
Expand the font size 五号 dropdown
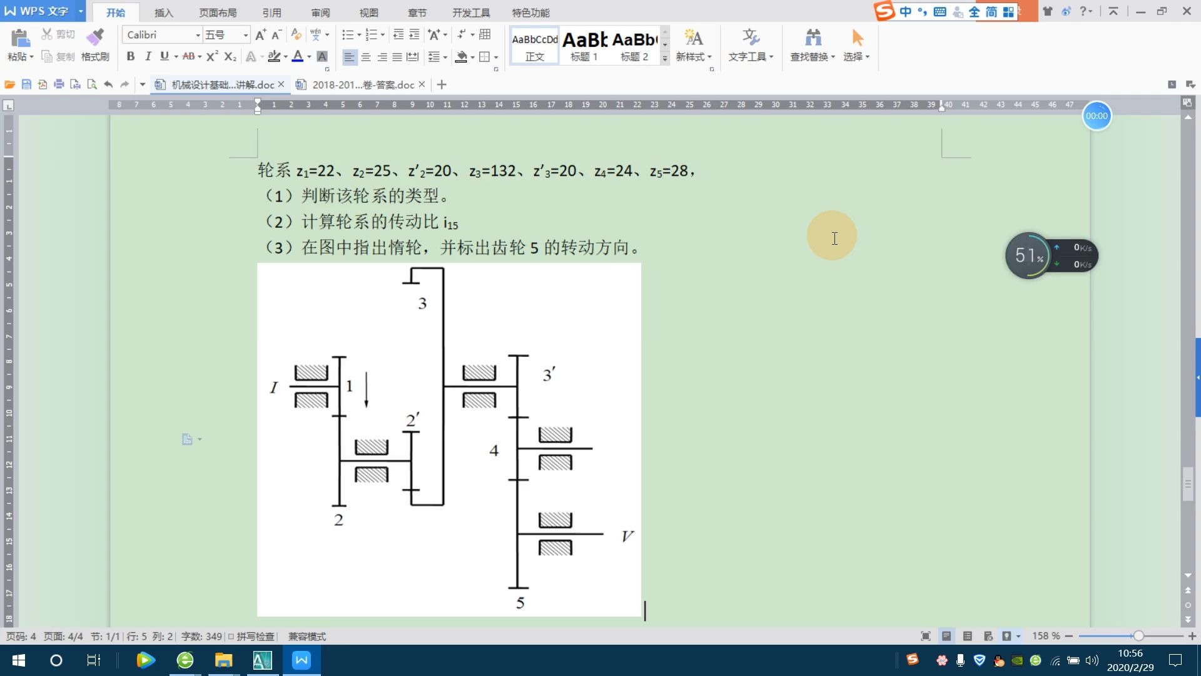[245, 35]
